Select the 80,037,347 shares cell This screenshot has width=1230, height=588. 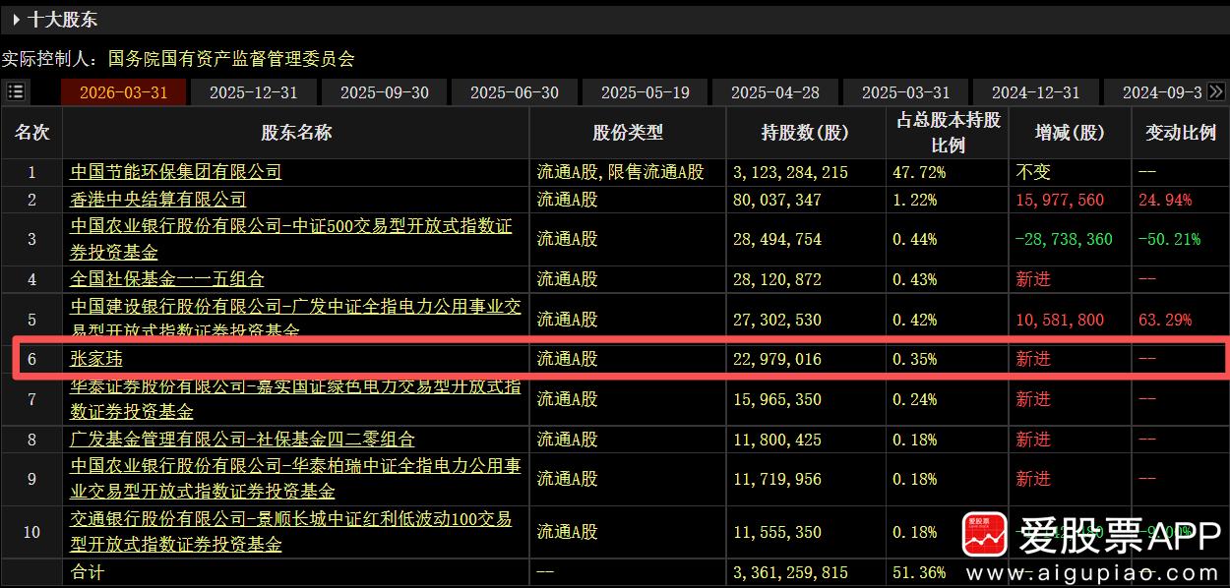tap(777, 200)
